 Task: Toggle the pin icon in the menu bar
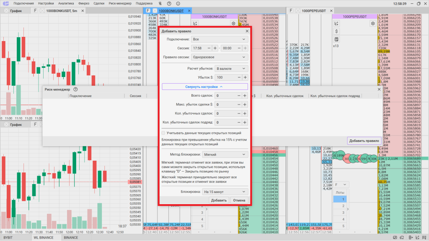[x=160, y=3]
